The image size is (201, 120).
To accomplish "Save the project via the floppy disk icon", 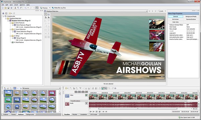I will point(8,8).
